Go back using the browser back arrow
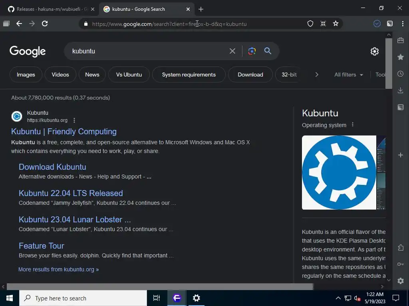Viewport: 409px width, 306px height. (x=19, y=24)
